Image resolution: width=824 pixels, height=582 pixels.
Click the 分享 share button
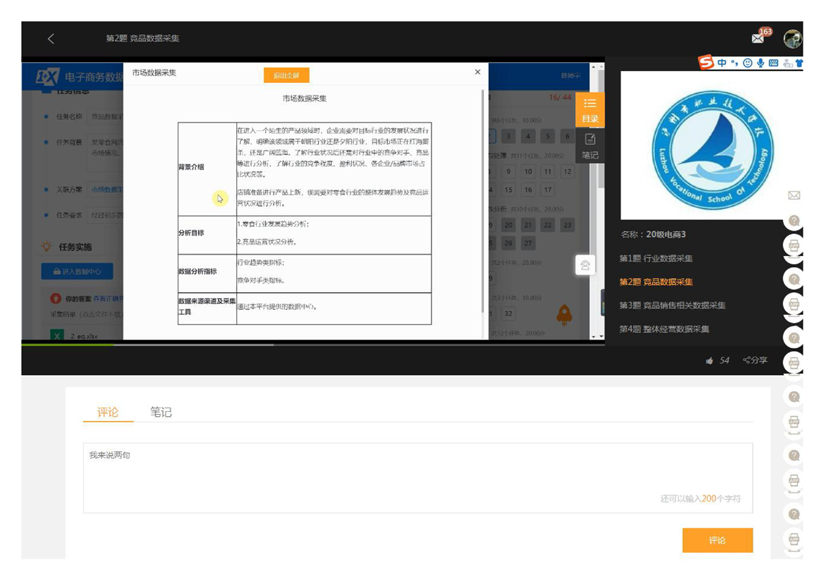(x=755, y=360)
